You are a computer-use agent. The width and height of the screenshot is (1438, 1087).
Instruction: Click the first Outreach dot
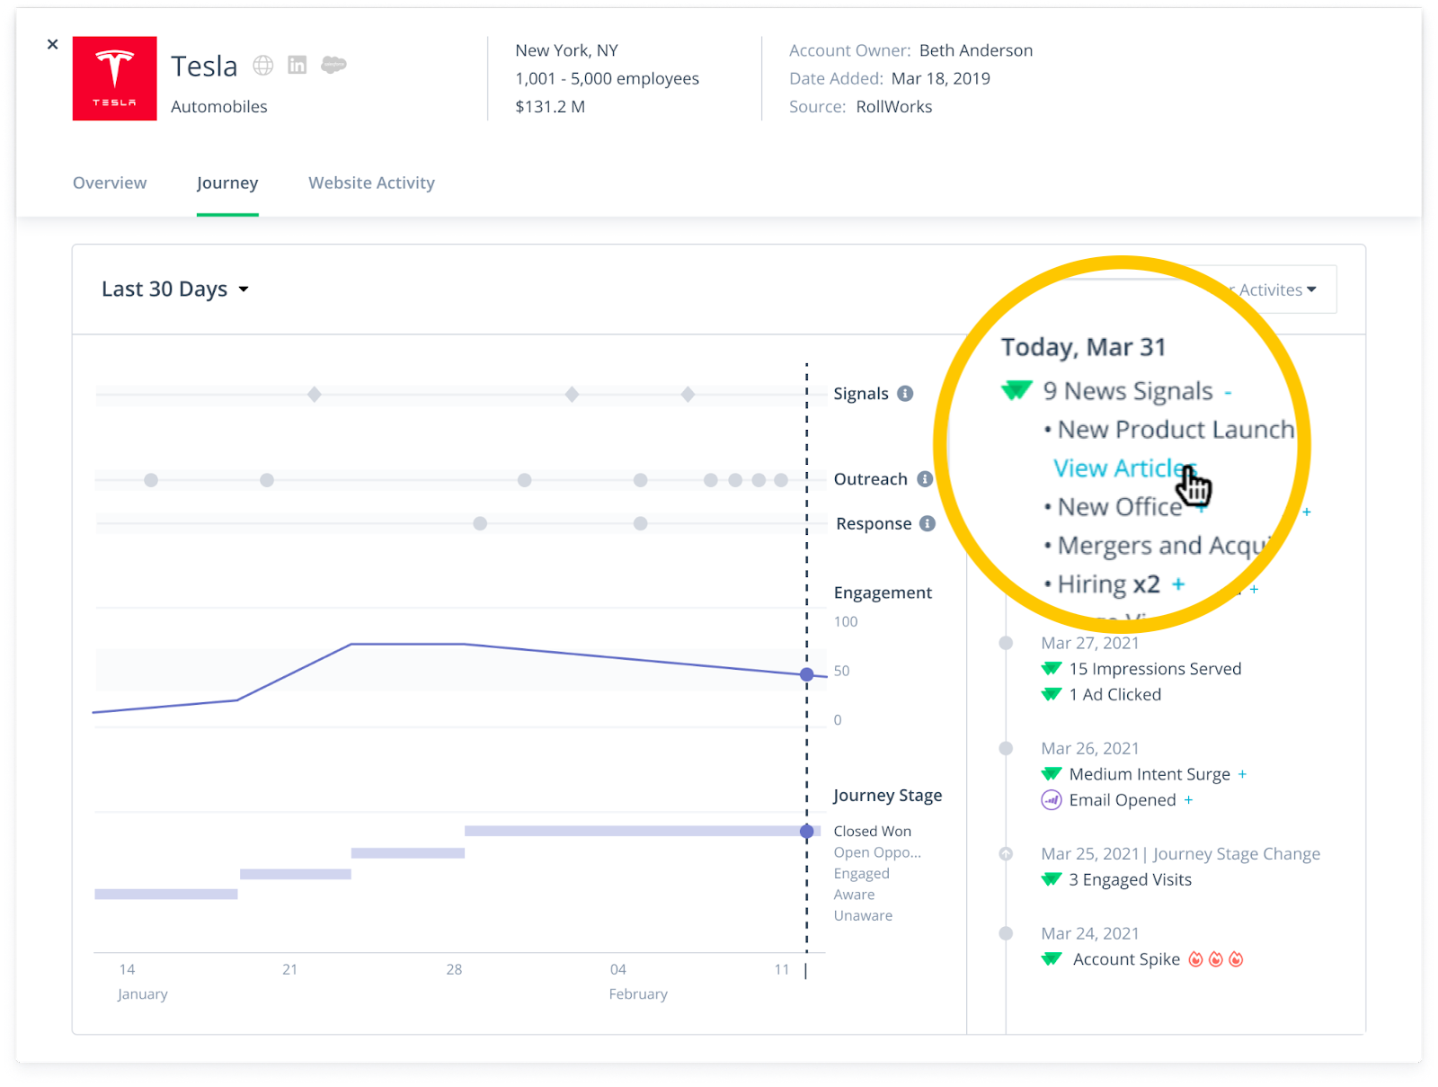point(151,480)
